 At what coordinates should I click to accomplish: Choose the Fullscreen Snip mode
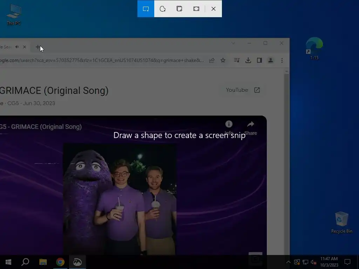click(196, 9)
